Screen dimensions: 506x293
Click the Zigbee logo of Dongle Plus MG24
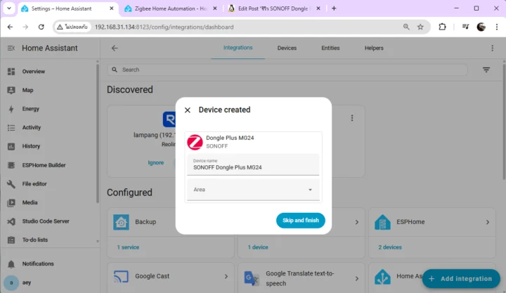[x=195, y=142]
